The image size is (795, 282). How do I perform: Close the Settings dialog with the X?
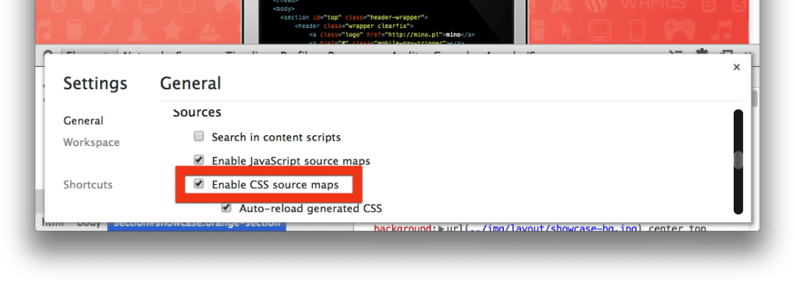click(x=736, y=67)
